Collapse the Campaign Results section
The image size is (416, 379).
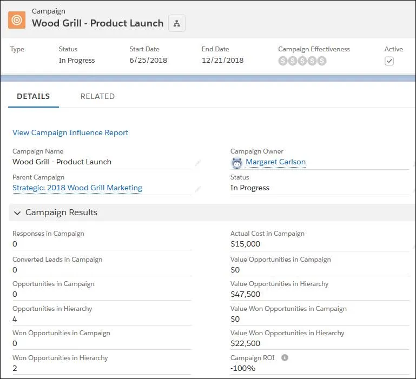point(17,213)
